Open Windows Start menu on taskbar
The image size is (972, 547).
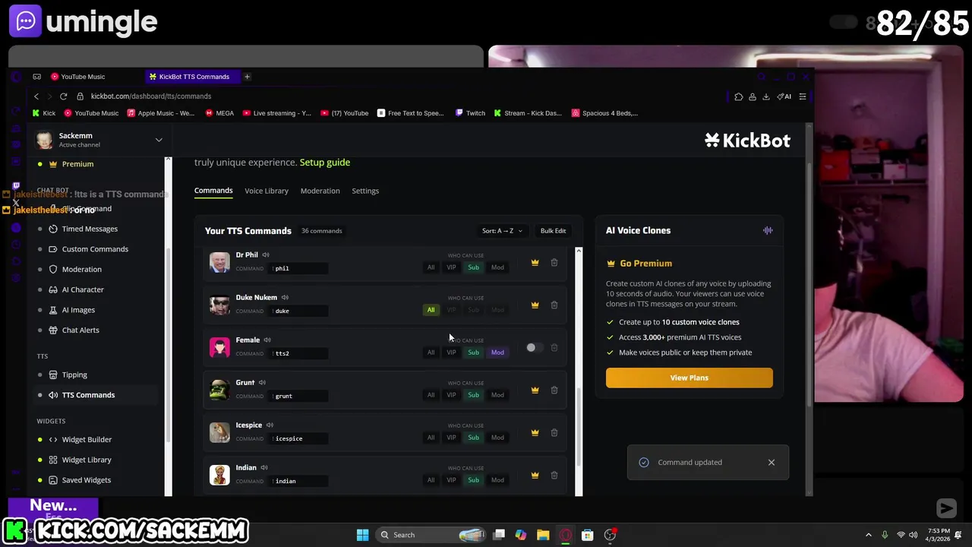(362, 535)
